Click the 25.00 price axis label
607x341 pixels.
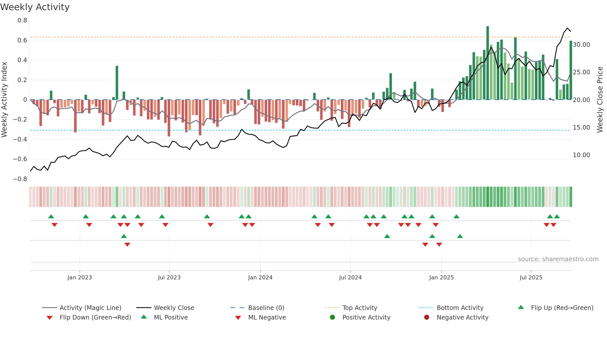click(581, 72)
